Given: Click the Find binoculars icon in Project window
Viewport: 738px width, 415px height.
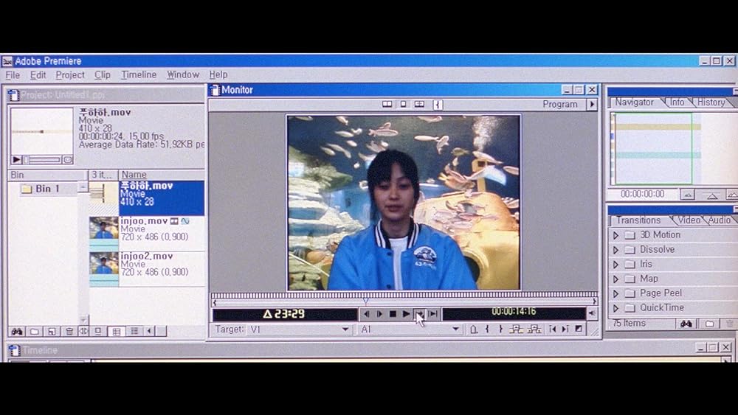Looking at the screenshot, I should tap(16, 332).
